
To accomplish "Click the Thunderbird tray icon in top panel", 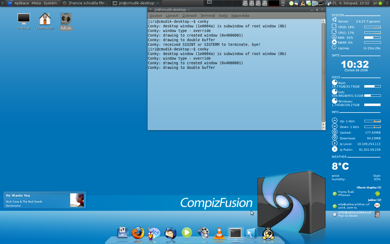I will click(297, 3).
